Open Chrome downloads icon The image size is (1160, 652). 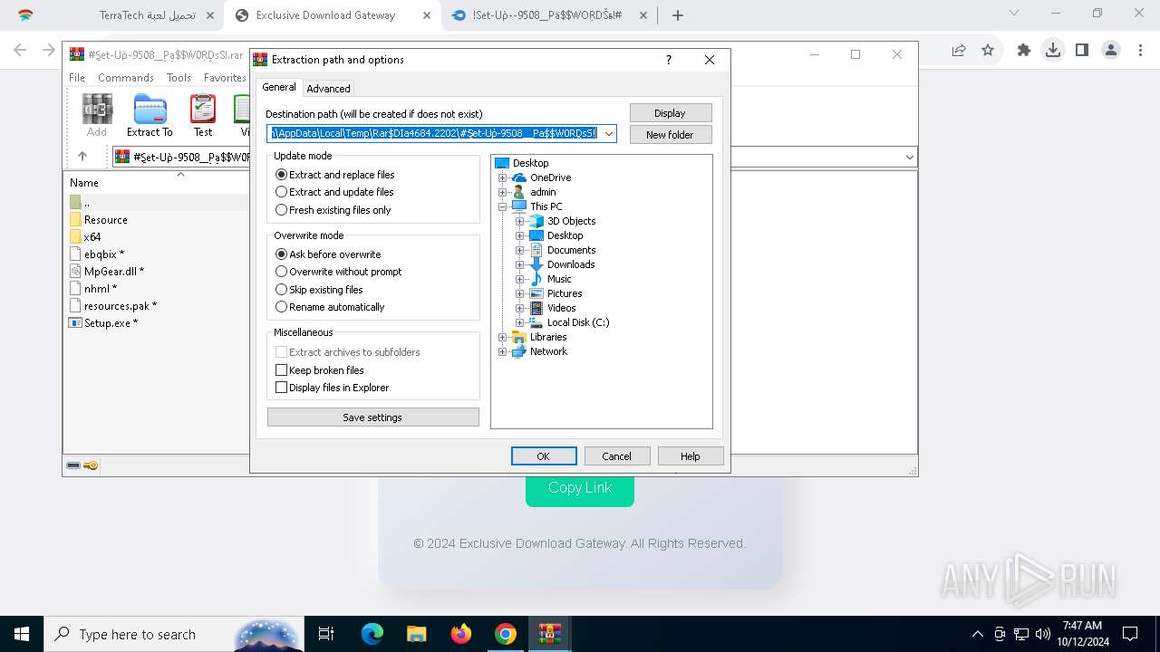(x=1053, y=51)
